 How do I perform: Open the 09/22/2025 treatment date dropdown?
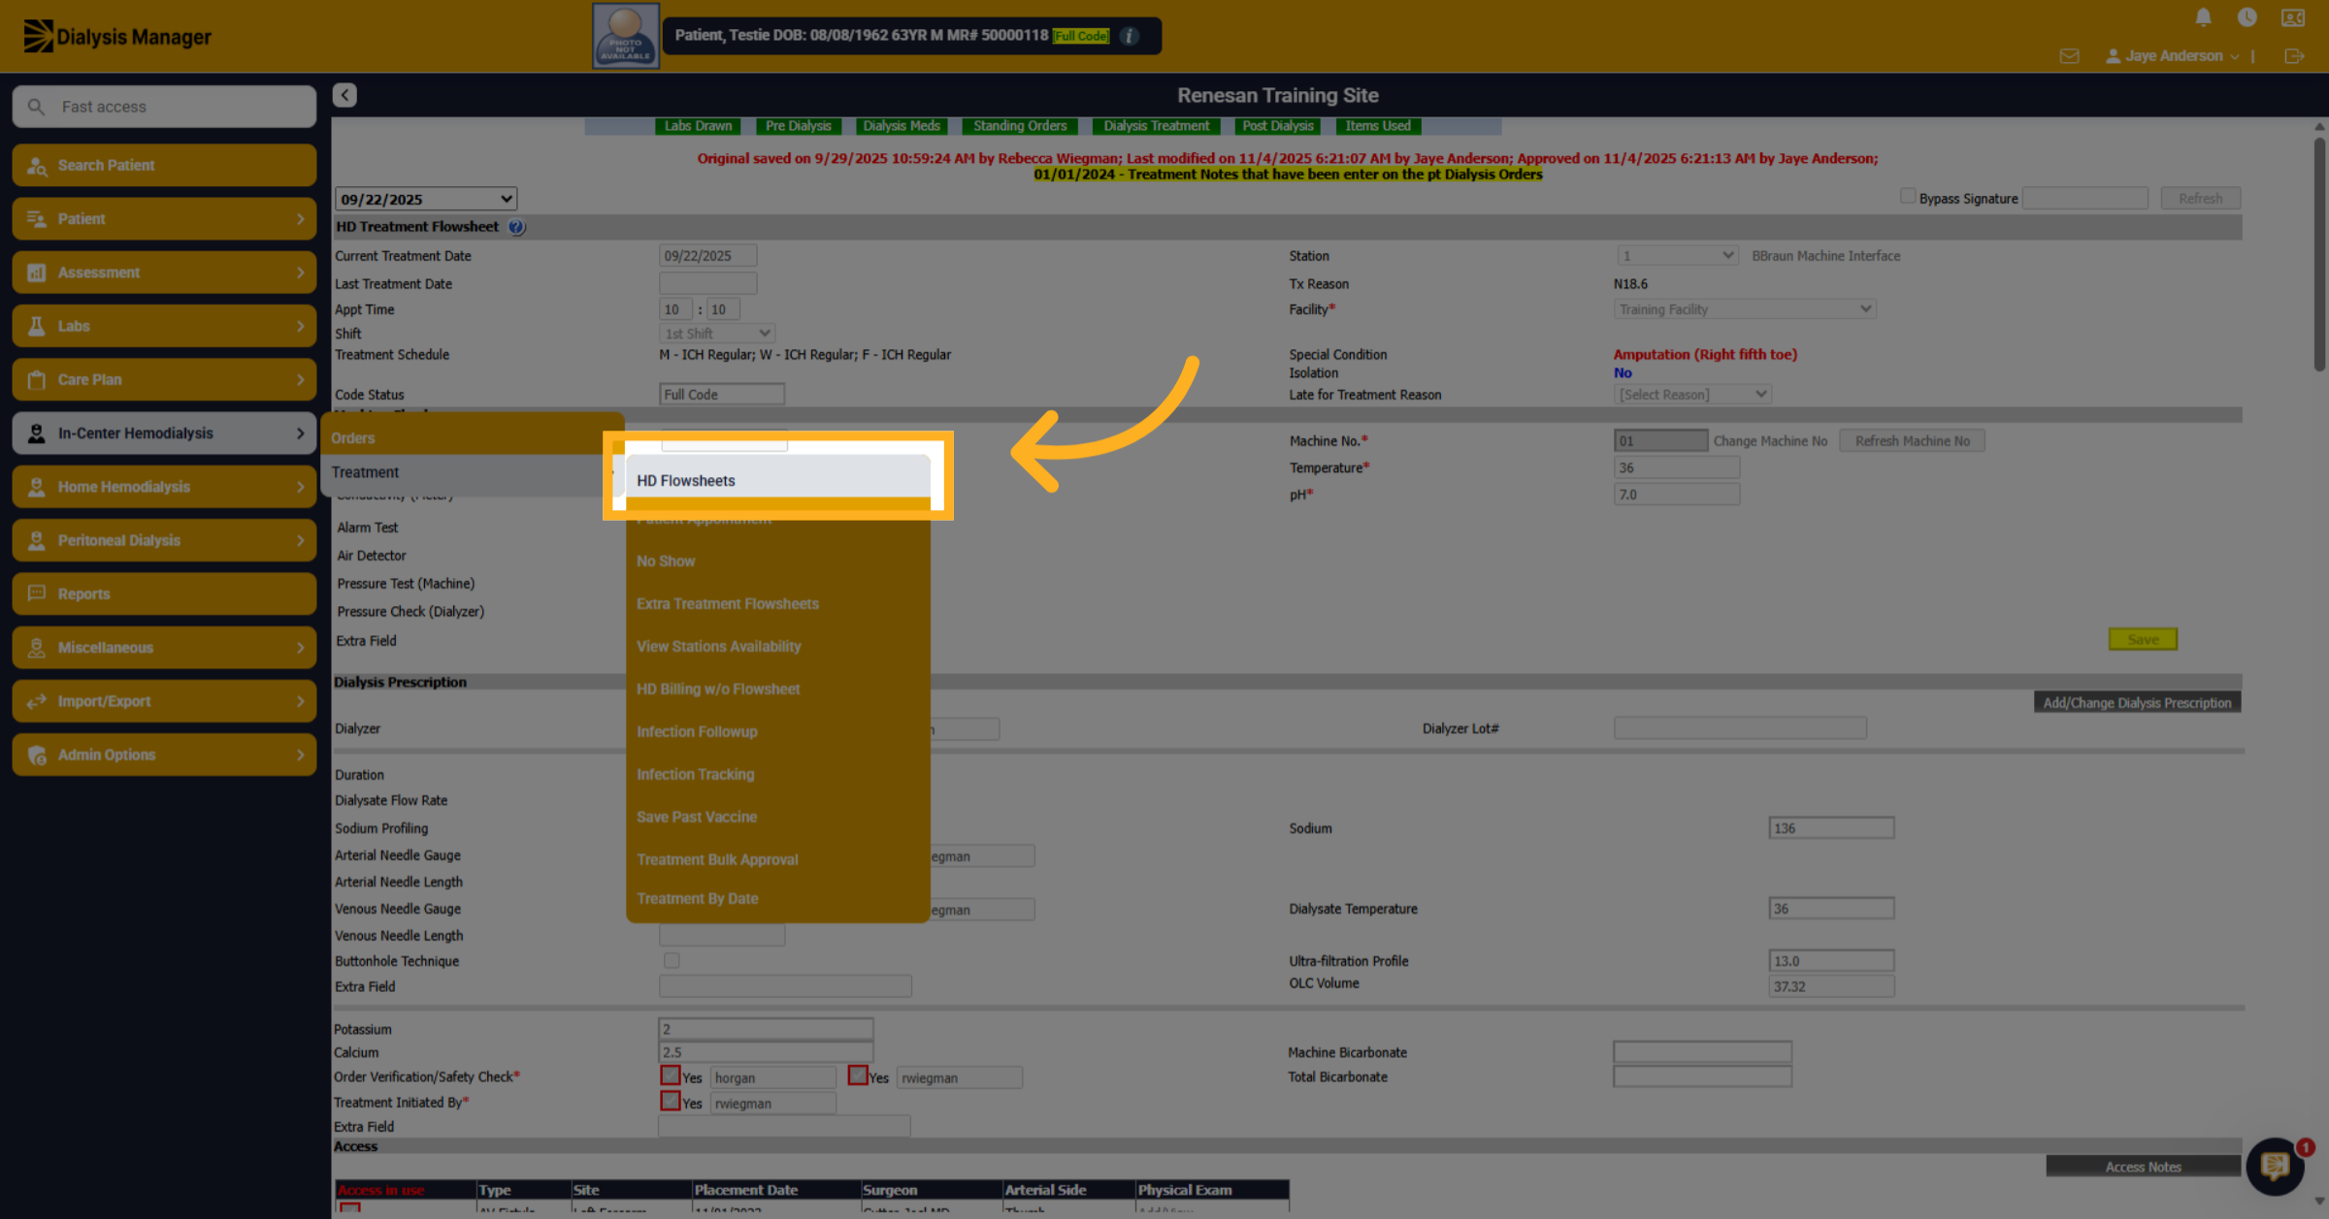pos(426,199)
